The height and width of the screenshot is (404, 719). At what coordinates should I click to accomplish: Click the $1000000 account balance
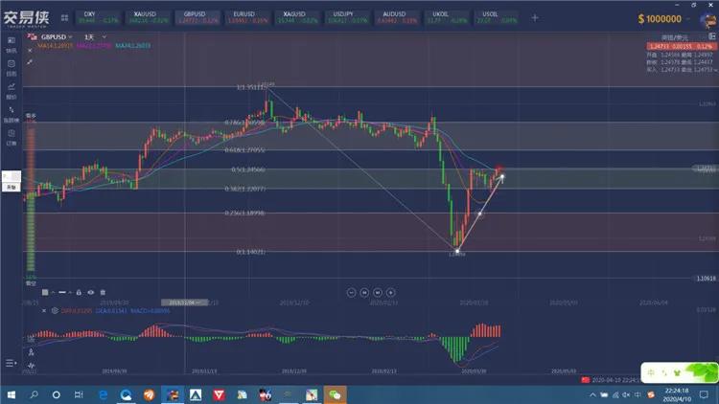tap(660, 19)
